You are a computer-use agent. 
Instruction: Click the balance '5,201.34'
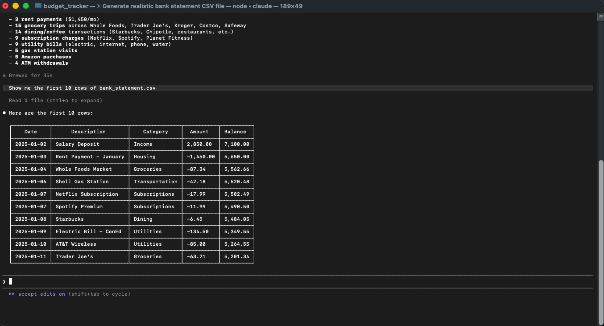click(x=236, y=256)
